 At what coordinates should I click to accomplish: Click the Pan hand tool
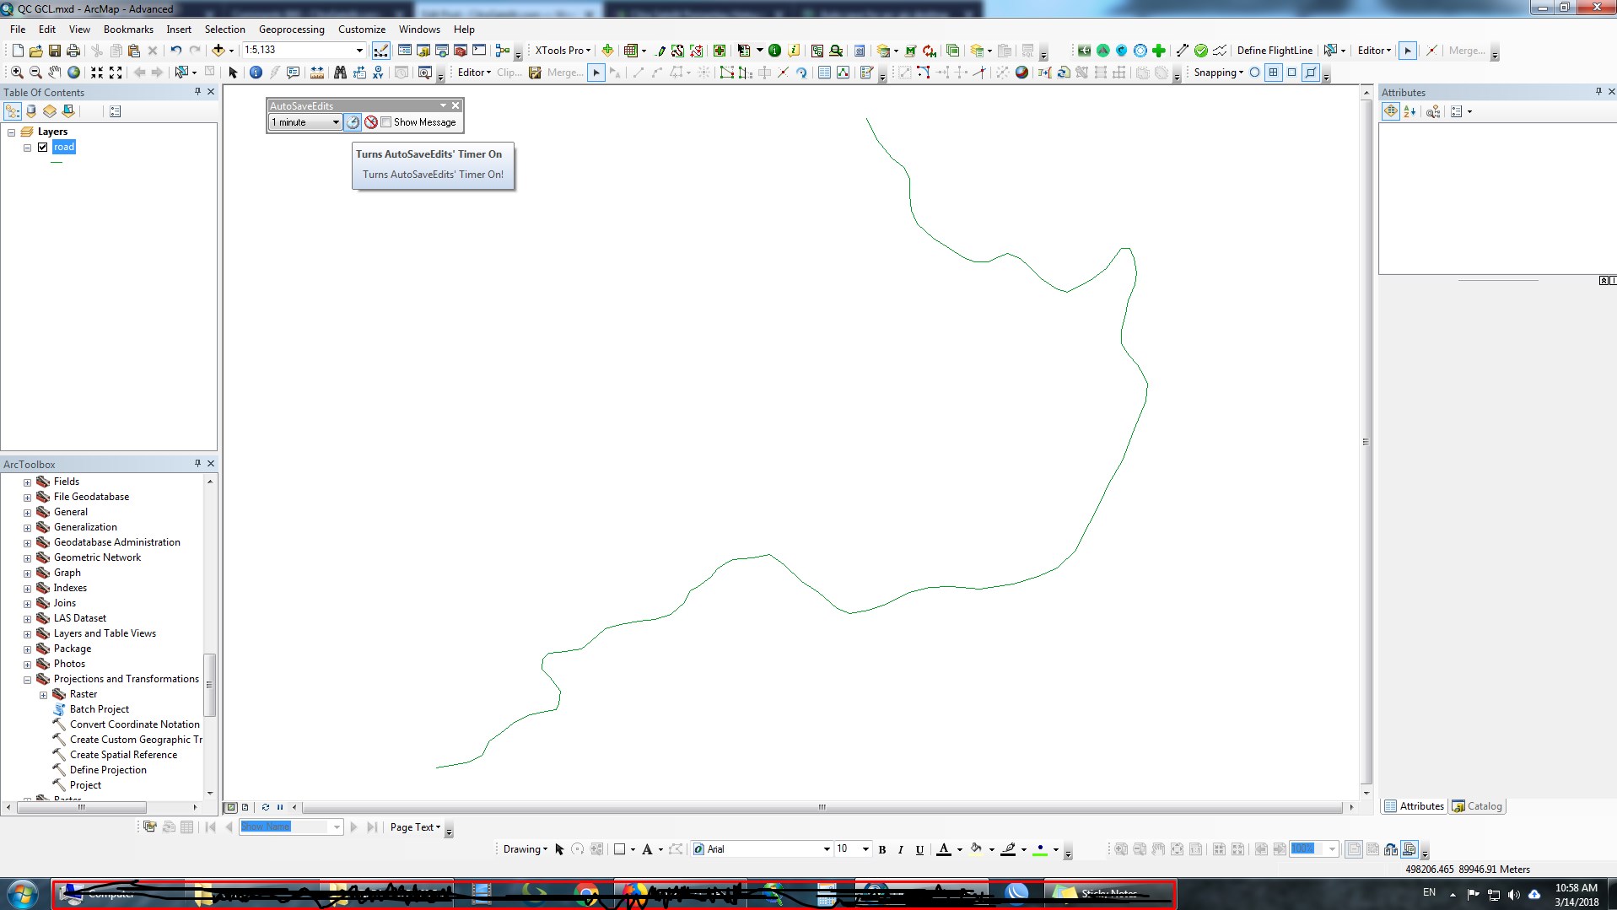pyautogui.click(x=55, y=73)
